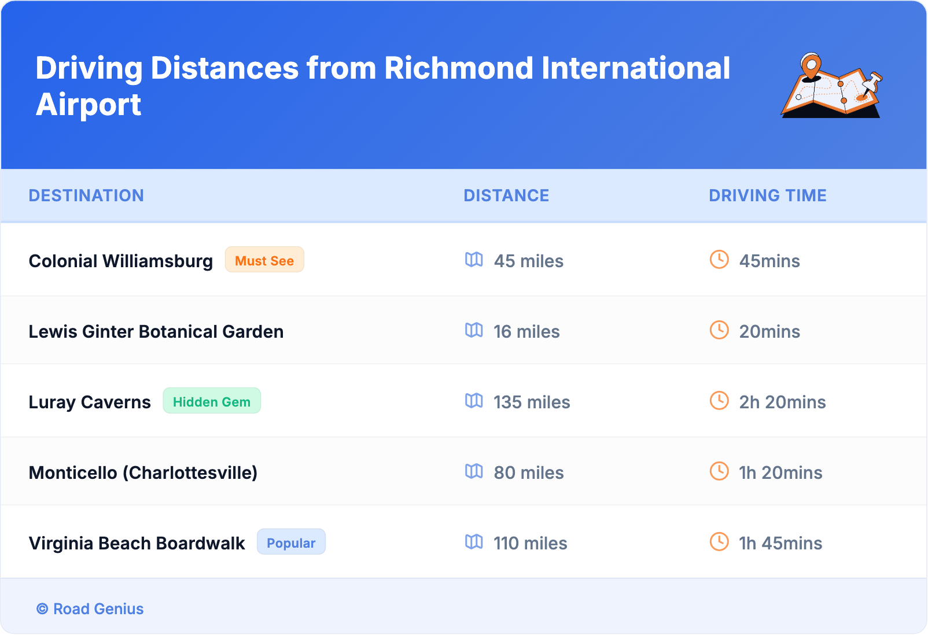Select the Colonial Williamsburg destination name
This screenshot has height=635, width=928.
121,261
